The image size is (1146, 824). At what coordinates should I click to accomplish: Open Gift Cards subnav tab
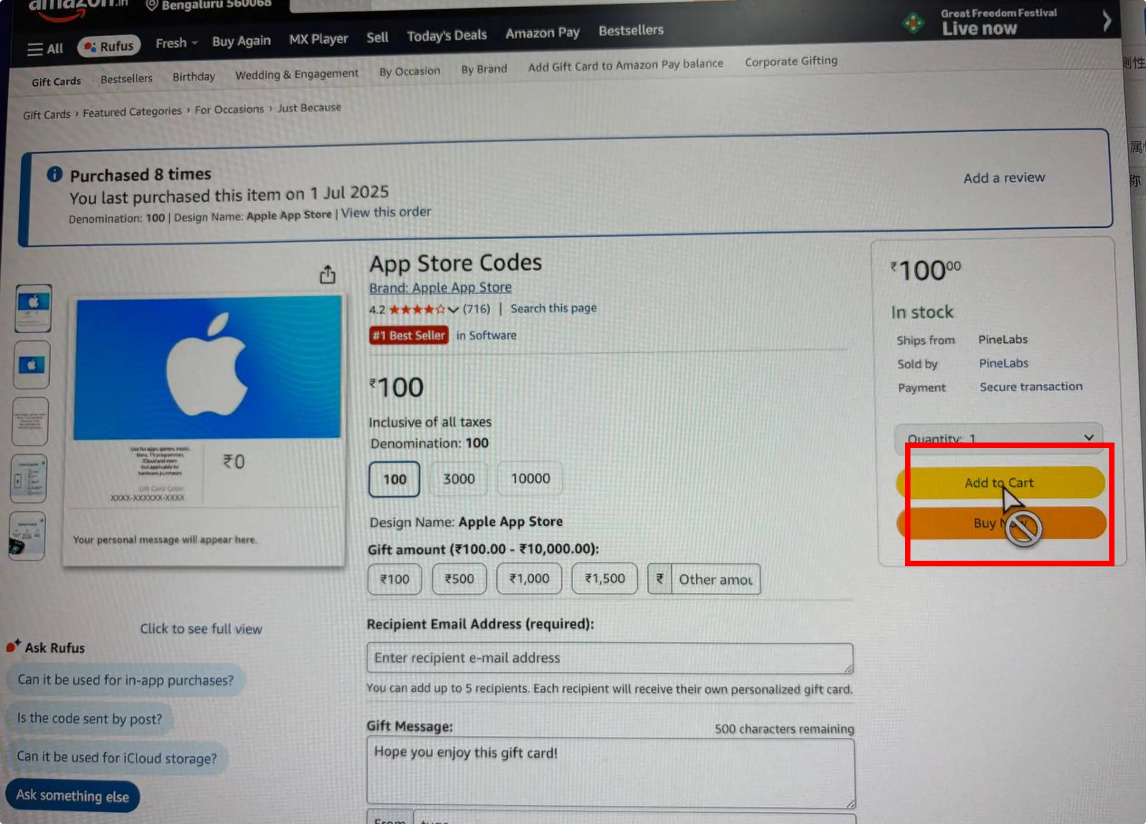click(56, 81)
